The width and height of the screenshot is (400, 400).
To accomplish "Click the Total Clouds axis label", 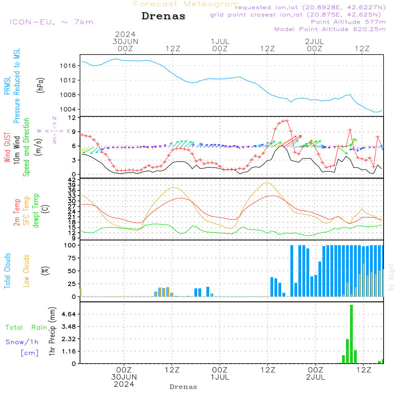I will (x=8, y=271).
